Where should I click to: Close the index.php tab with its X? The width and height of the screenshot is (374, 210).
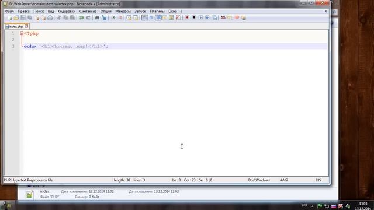click(26, 26)
